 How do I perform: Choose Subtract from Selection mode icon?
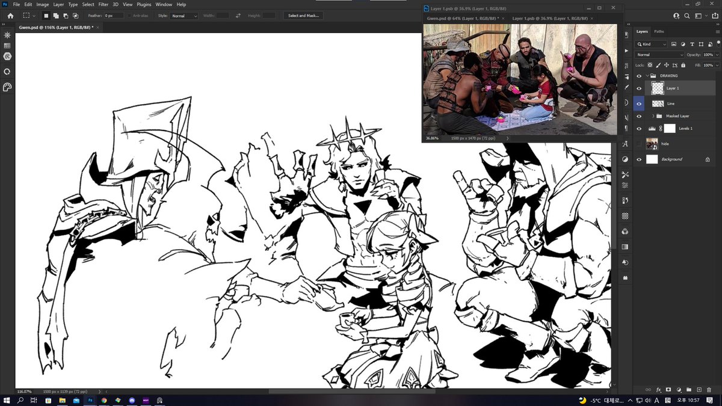pos(65,16)
